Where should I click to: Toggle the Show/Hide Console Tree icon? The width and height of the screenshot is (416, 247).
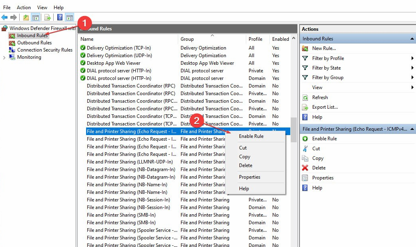[x=36, y=18]
